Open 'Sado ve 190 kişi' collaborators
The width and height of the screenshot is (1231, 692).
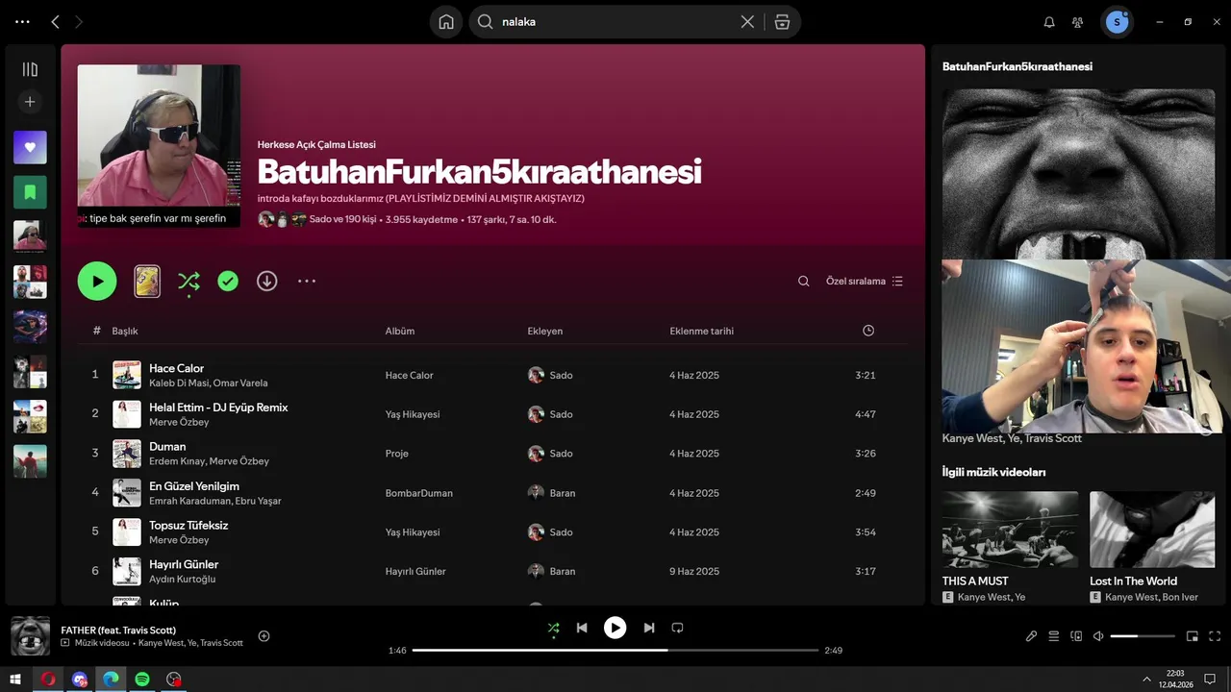(x=343, y=219)
